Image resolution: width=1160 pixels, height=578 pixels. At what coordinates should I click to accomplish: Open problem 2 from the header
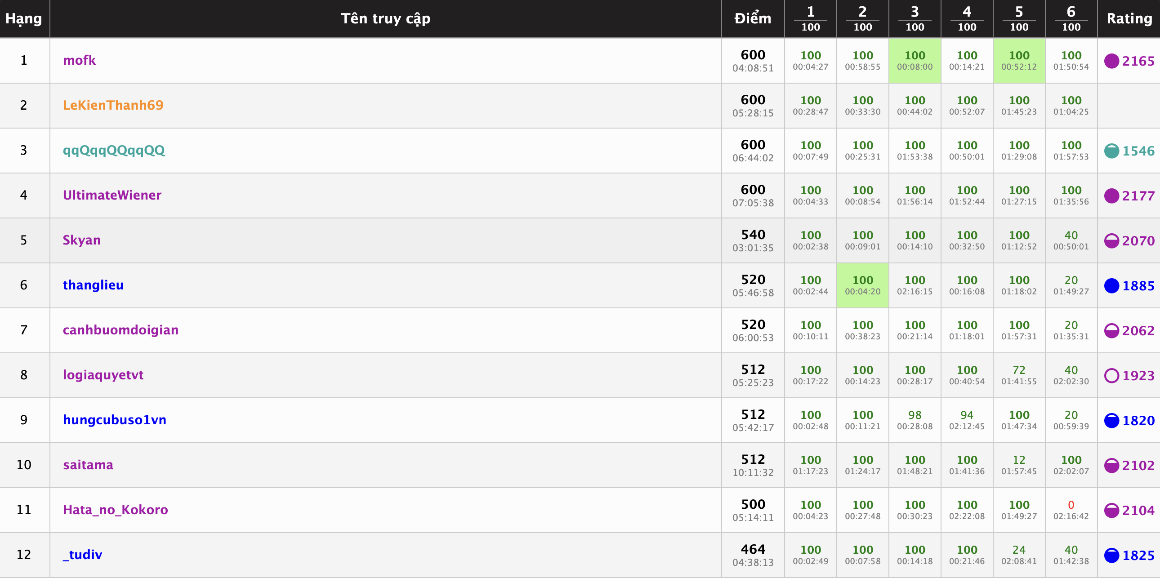pos(863,18)
